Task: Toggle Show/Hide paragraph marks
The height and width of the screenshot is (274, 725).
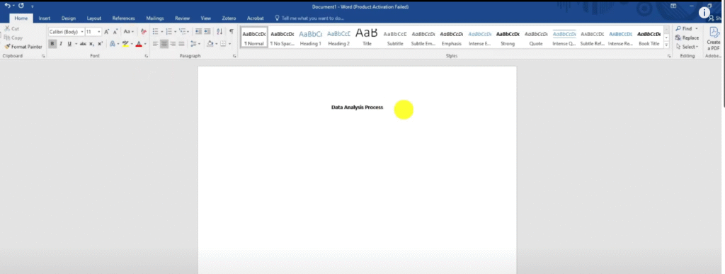Action: pyautogui.click(x=232, y=31)
